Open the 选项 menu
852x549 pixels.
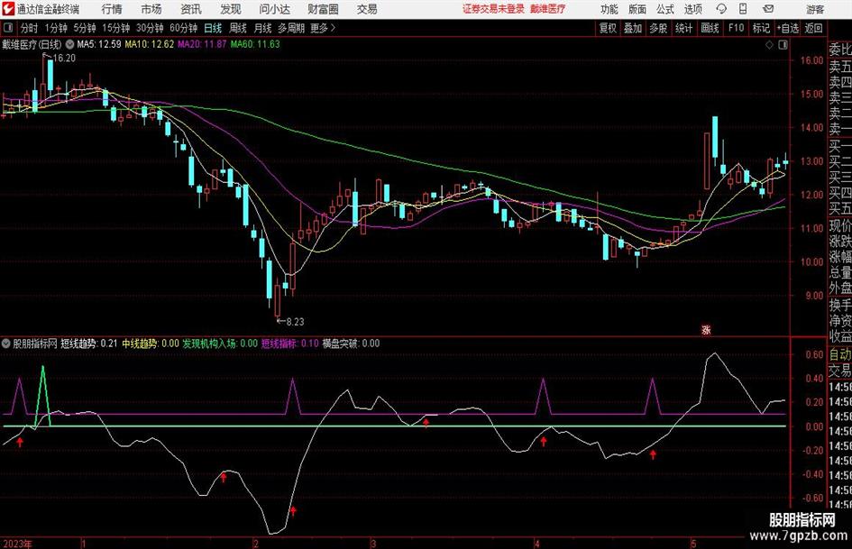coord(692,9)
